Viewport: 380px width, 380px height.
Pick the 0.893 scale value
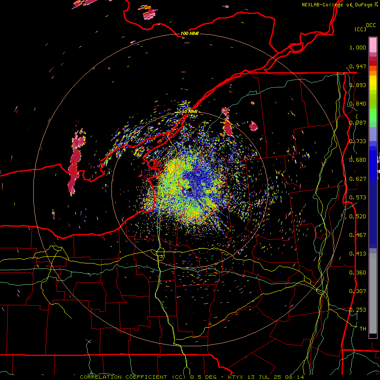358,85
